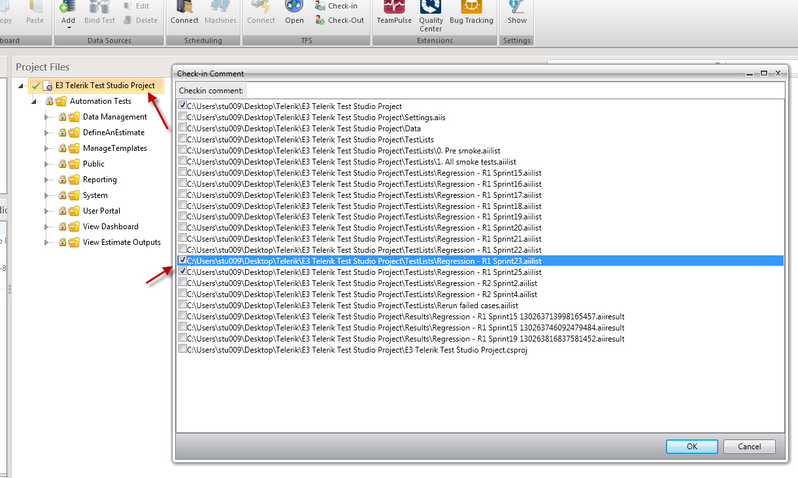Image resolution: width=798 pixels, height=478 pixels.
Task: Collapse the E3 Telerik project root node
Action: (22, 86)
